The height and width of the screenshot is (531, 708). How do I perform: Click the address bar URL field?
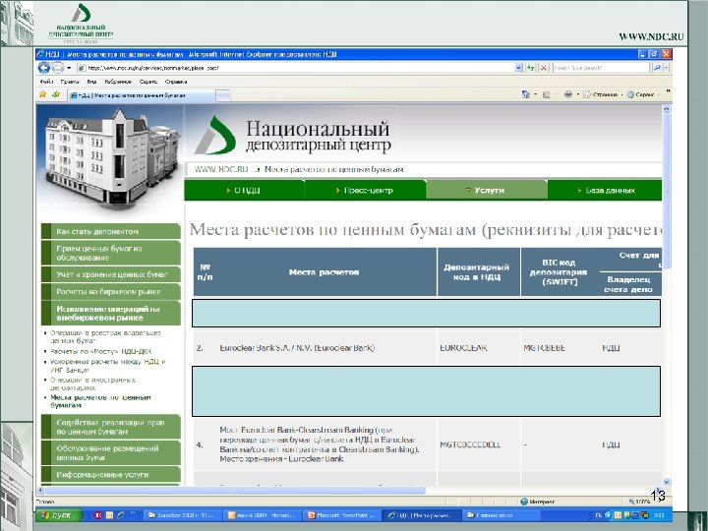click(x=296, y=68)
